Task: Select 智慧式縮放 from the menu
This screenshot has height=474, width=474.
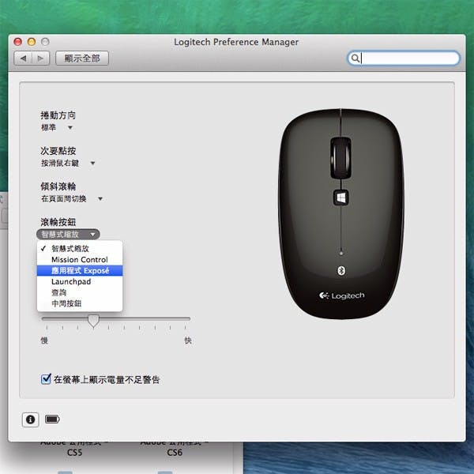Action: pos(80,249)
